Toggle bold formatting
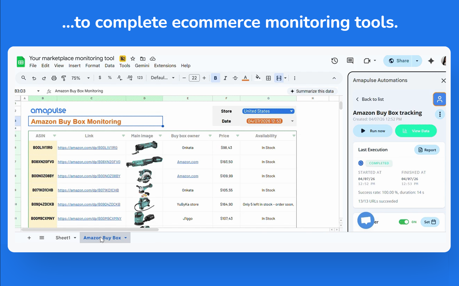 215,78
